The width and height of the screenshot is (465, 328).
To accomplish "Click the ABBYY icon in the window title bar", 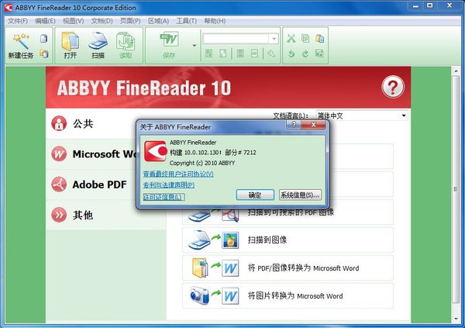I will coord(9,8).
